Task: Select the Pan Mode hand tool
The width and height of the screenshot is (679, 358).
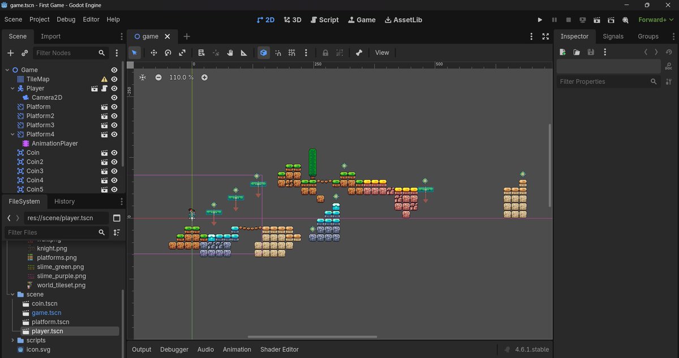Action: [x=230, y=53]
